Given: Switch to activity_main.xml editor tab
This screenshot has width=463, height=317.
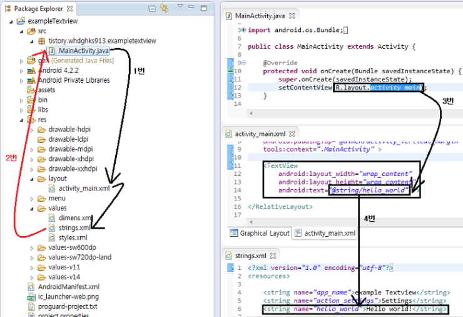Looking at the screenshot, I should pyautogui.click(x=260, y=134).
